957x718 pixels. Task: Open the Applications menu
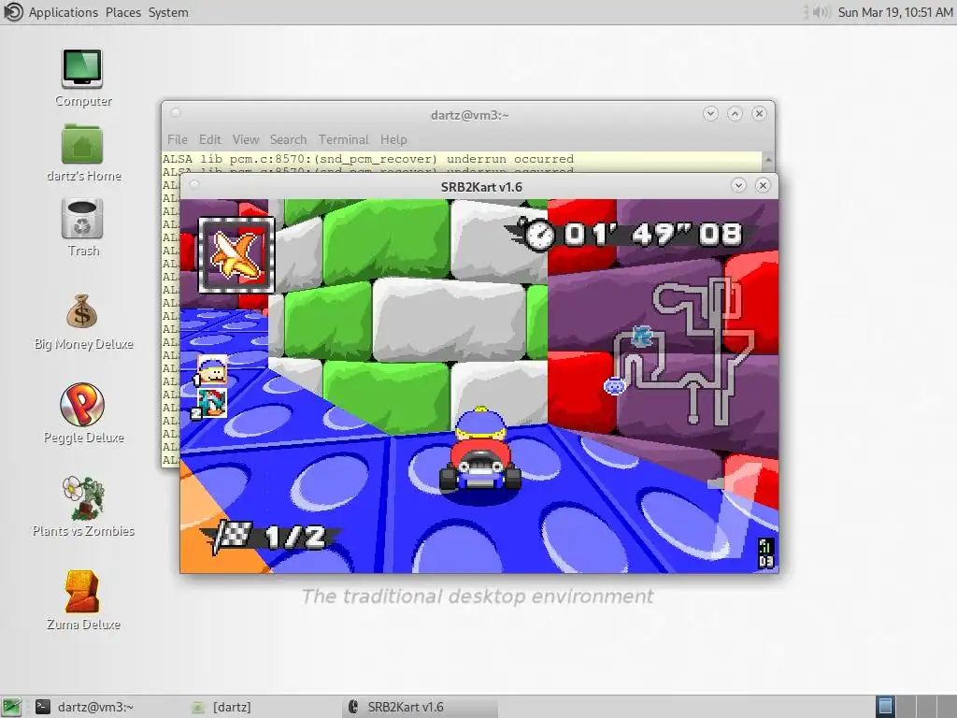[63, 12]
